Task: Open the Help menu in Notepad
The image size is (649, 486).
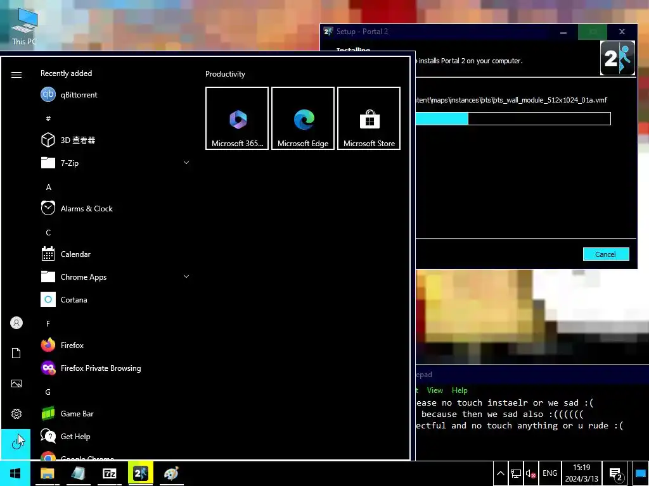Action: [x=459, y=390]
